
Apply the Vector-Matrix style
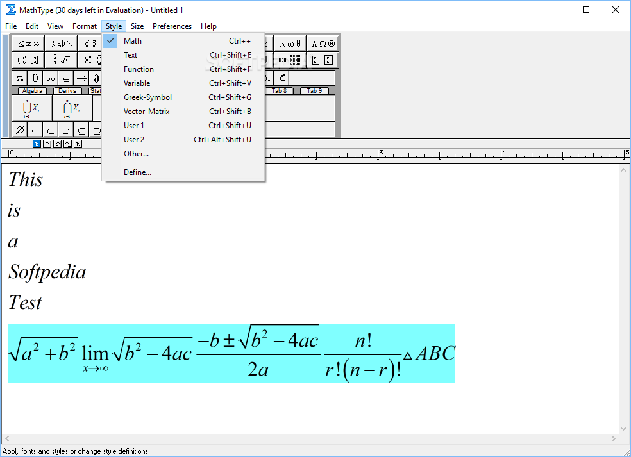click(183, 111)
